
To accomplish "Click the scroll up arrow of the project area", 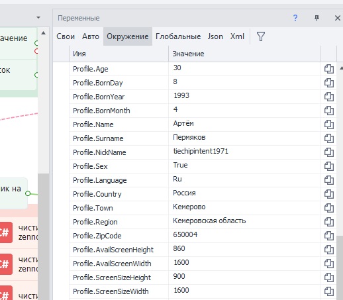I will (x=44, y=33).
